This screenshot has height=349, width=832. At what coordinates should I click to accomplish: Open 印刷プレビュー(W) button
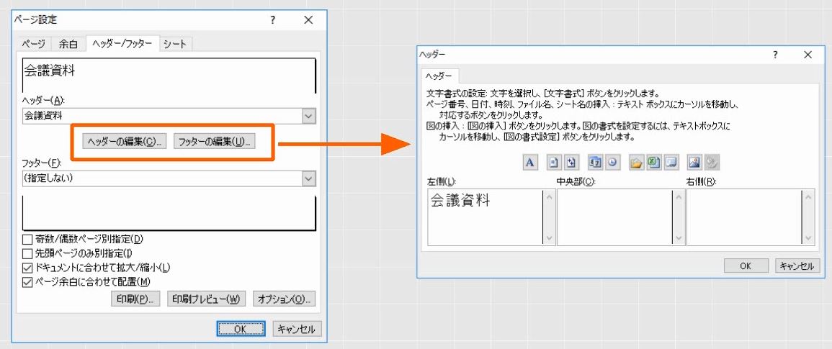(207, 299)
